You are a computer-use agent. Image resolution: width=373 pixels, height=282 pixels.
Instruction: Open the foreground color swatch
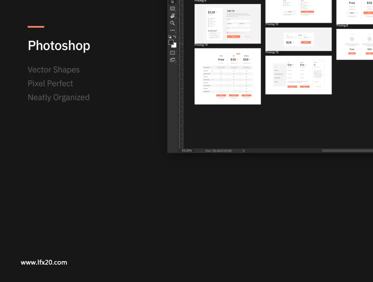point(171,43)
